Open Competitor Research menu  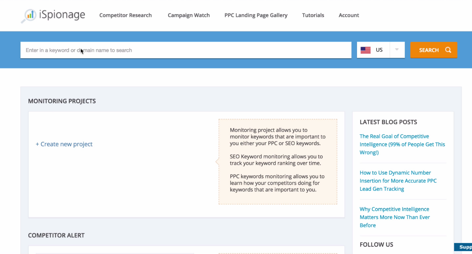(126, 15)
